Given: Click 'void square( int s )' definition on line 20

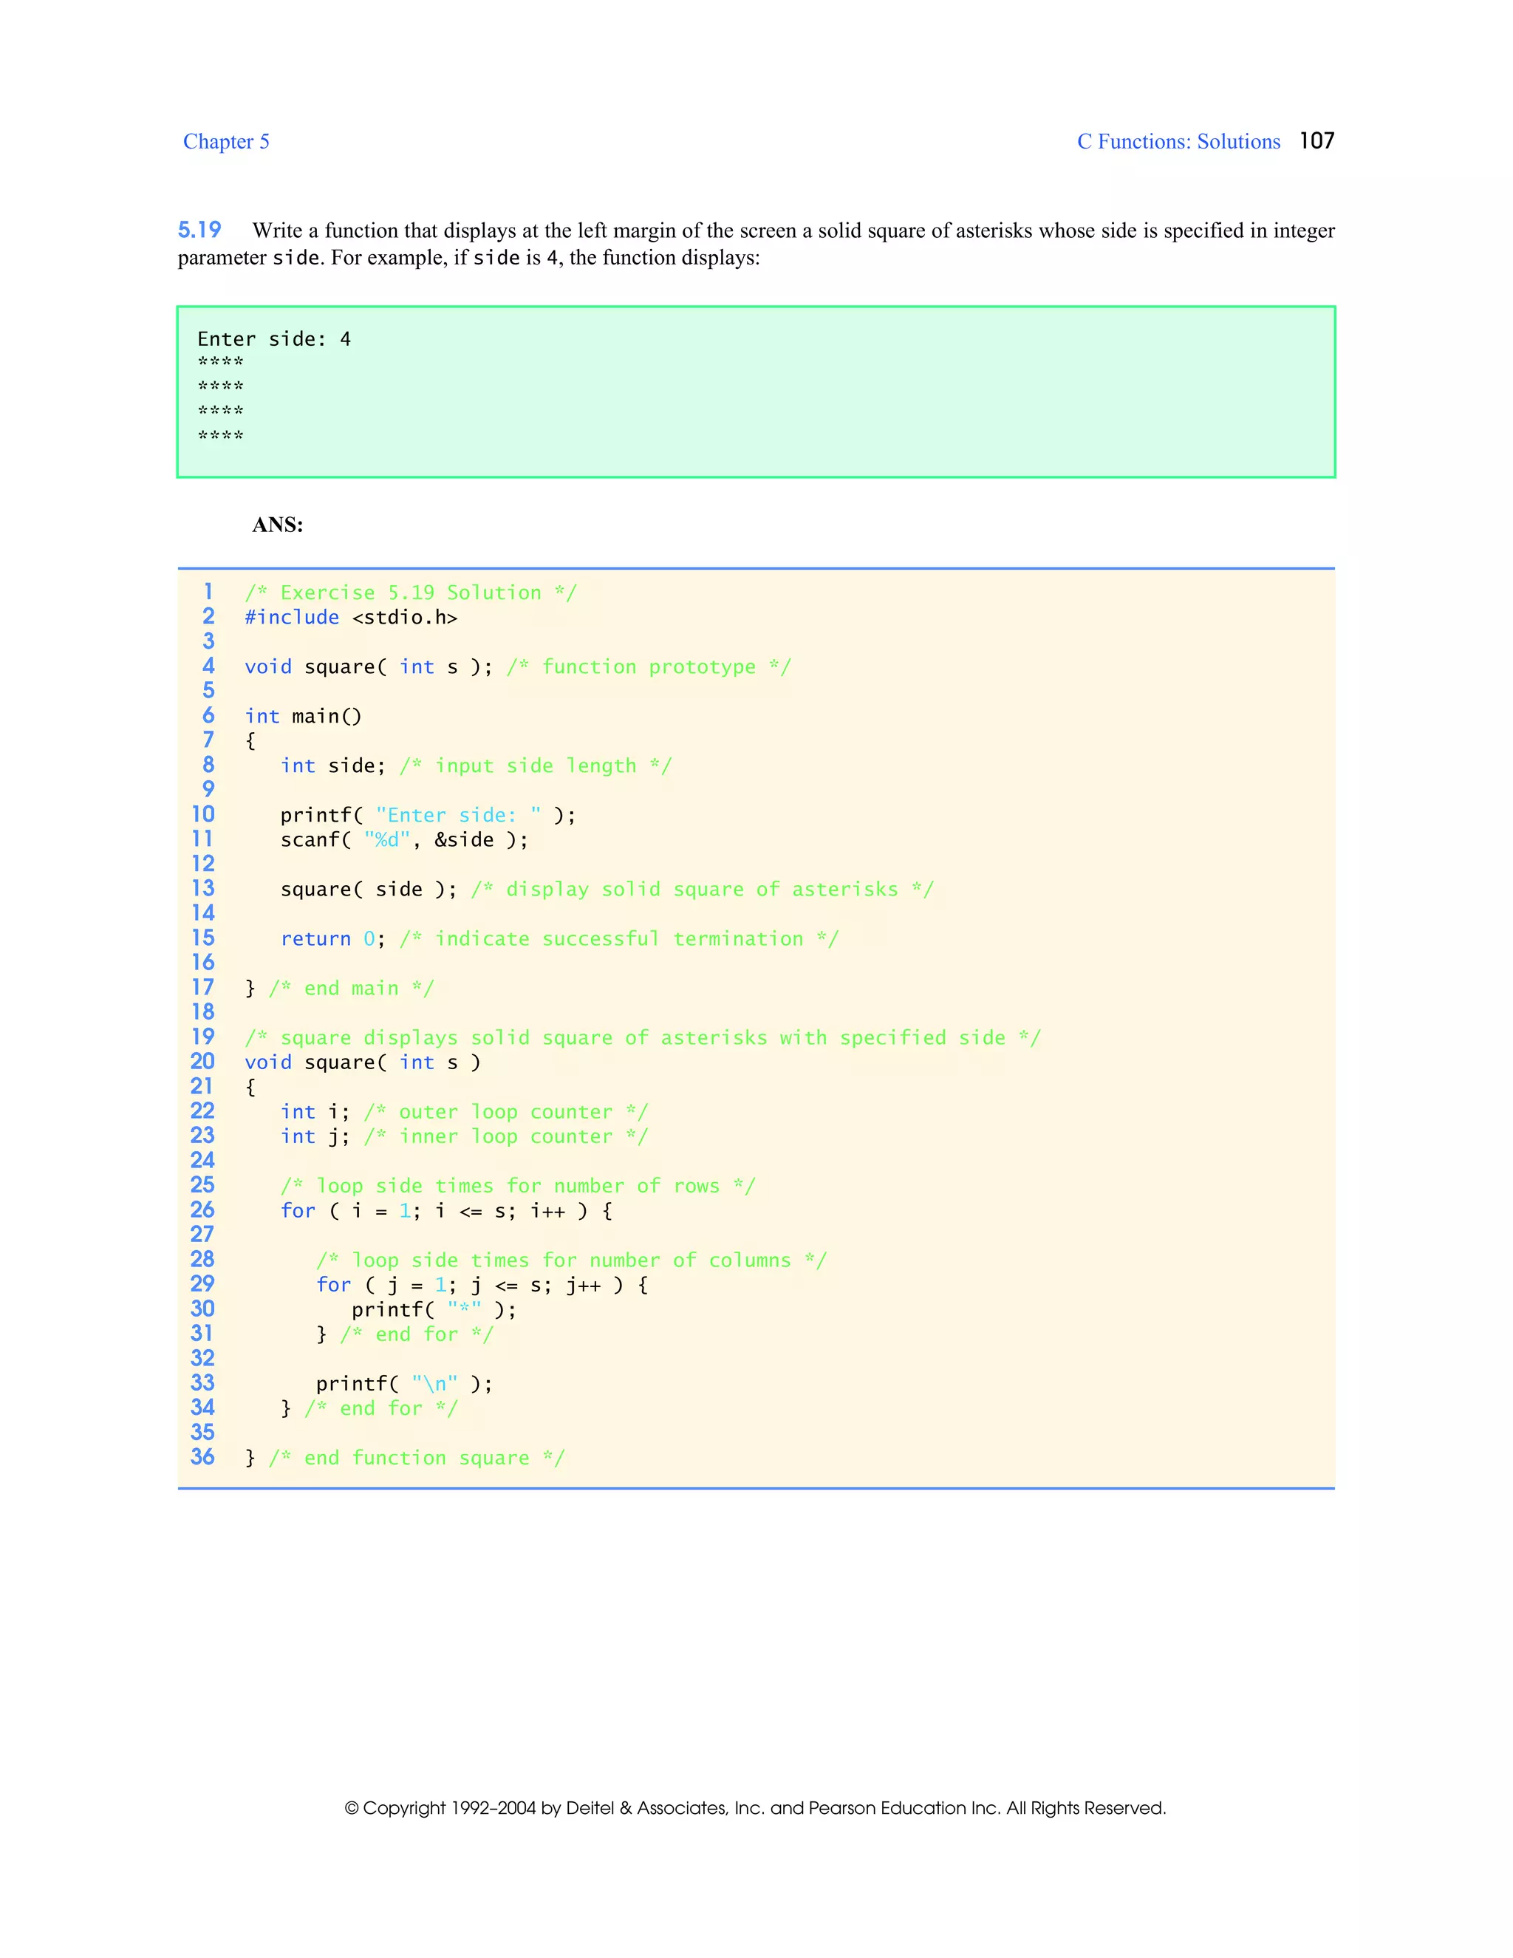Looking at the screenshot, I should pos(363,1062).
